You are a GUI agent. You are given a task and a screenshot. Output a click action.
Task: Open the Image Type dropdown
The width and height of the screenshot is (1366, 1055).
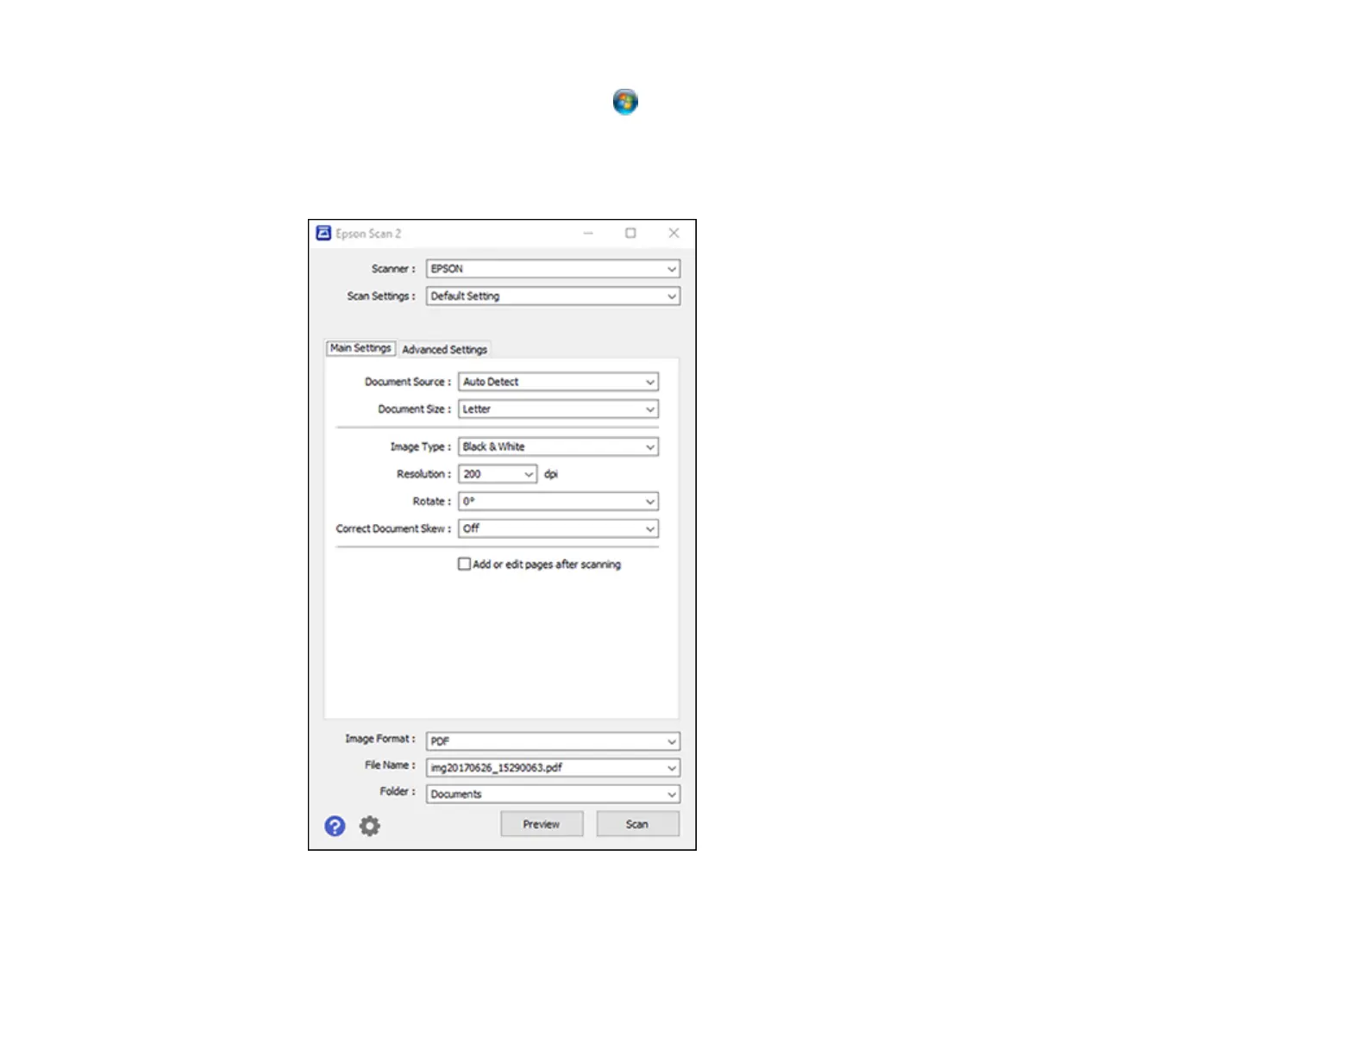pyautogui.click(x=559, y=447)
